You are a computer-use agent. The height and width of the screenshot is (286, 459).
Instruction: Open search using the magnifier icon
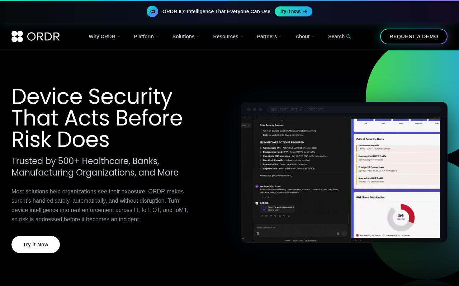(x=349, y=36)
